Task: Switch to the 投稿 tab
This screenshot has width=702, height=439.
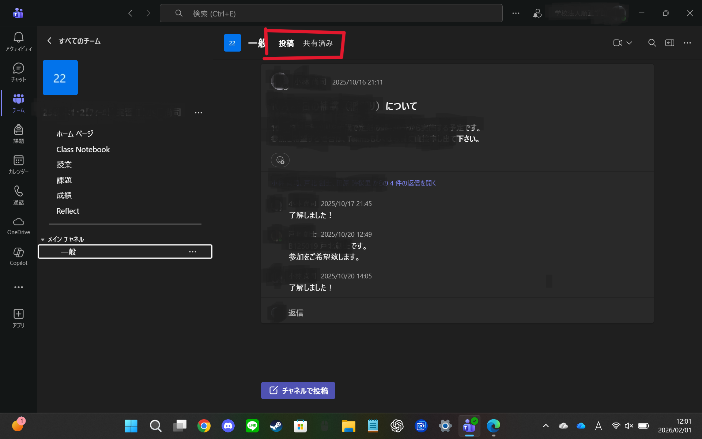Action: coord(286,43)
